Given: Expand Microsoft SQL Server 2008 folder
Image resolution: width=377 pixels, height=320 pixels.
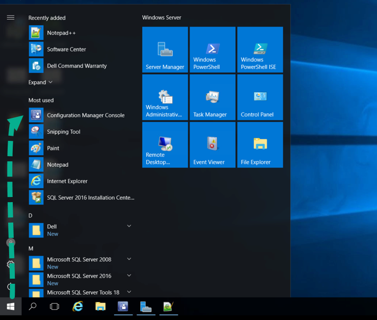Looking at the screenshot, I should tap(82, 263).
